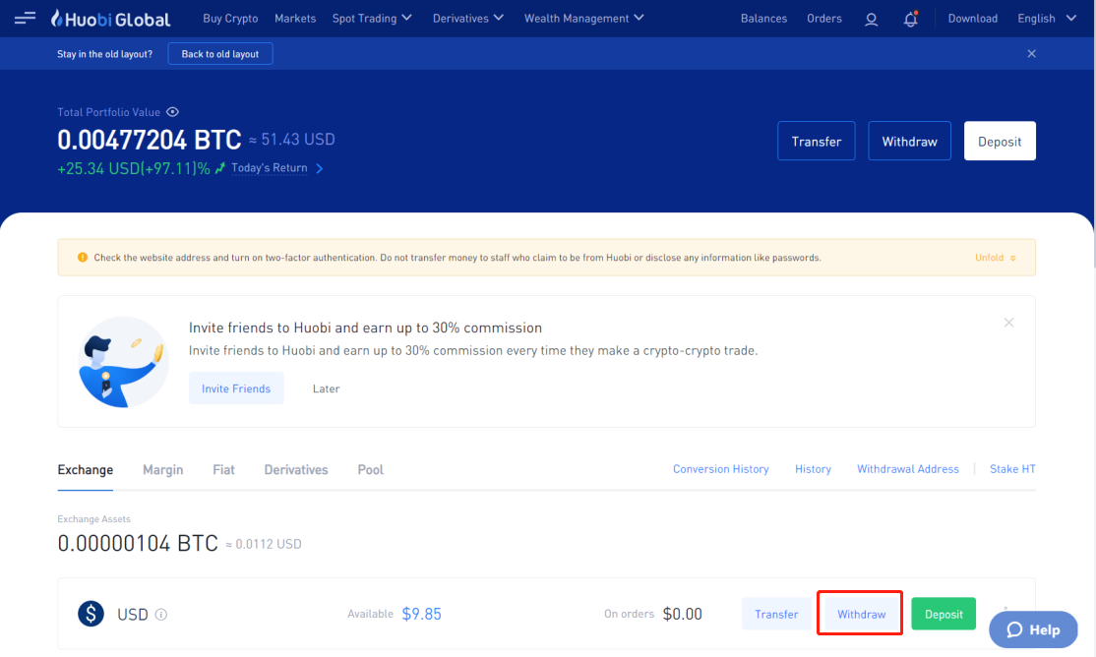Click the USD info icon
This screenshot has height=657, width=1096.
tap(160, 615)
